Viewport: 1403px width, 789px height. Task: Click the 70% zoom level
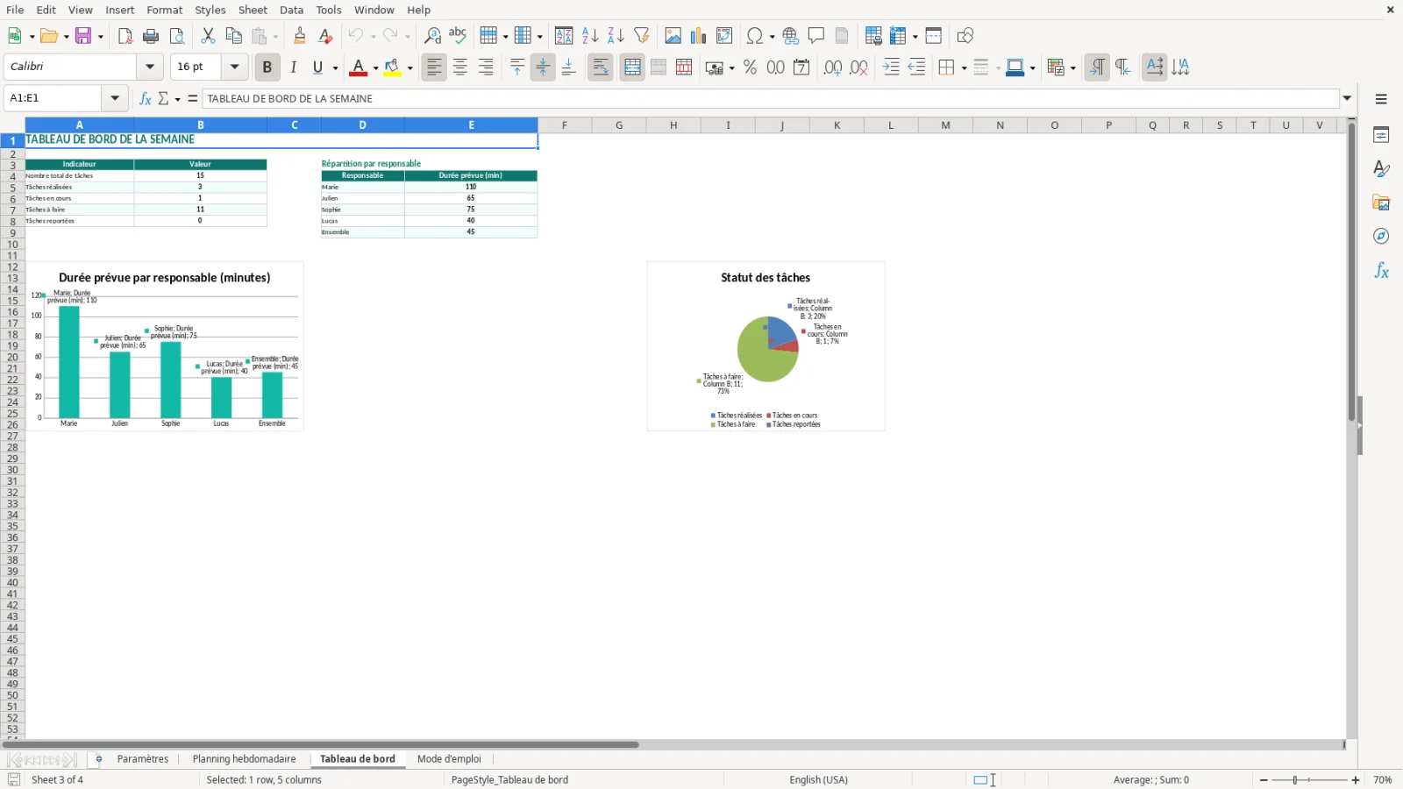coord(1383,780)
